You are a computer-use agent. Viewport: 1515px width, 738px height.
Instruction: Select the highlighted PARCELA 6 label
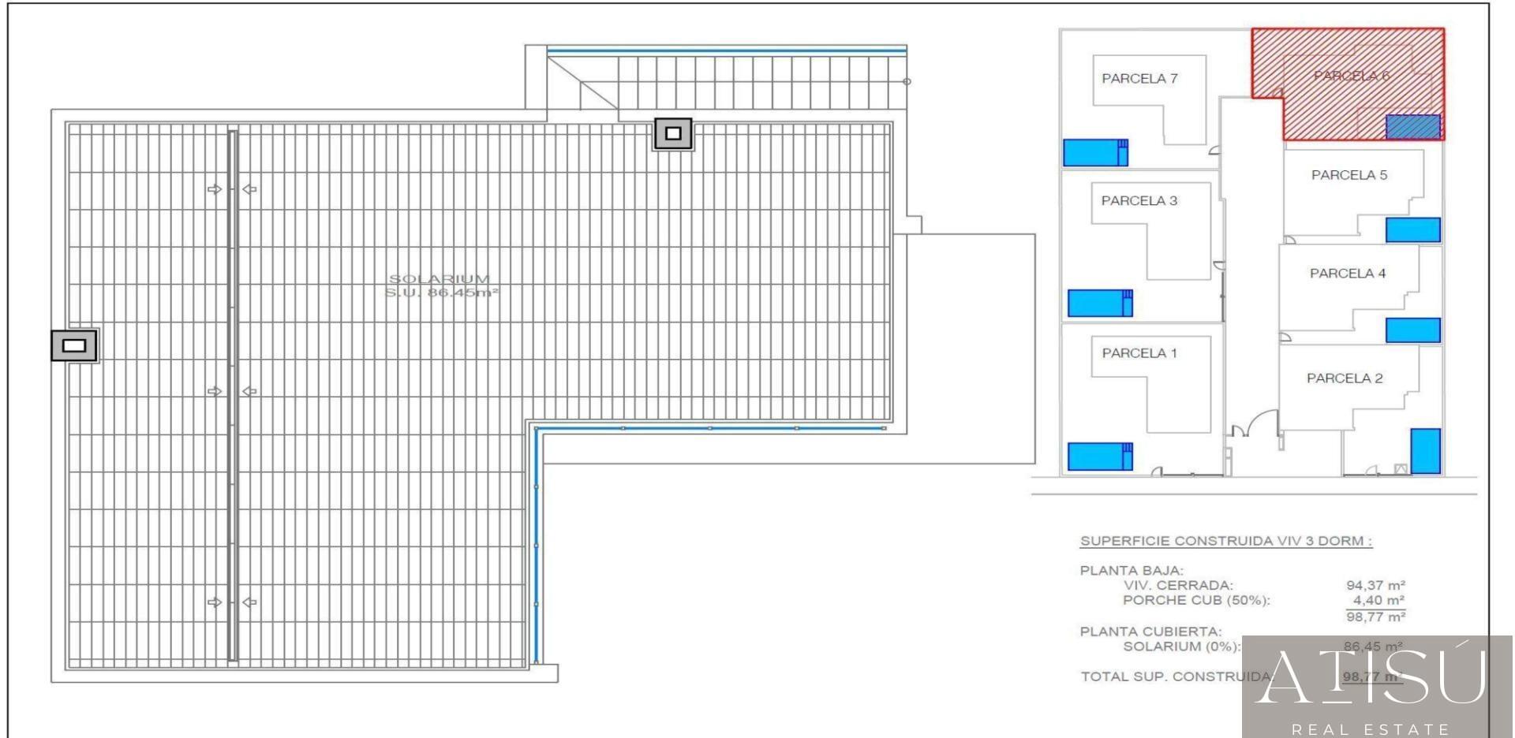pyautogui.click(x=1351, y=76)
